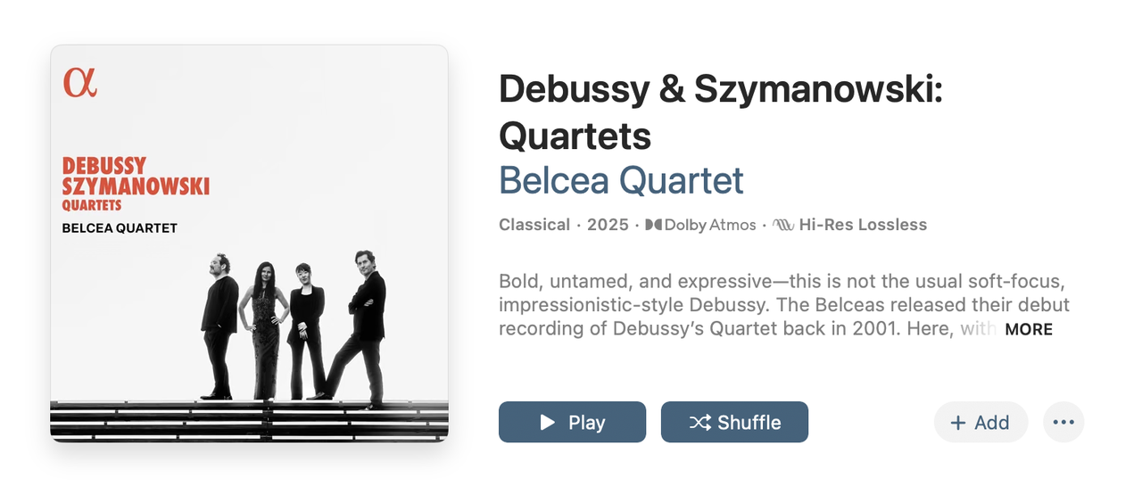Click the red DEBUSSY SZYMANOWSKI cover text
Viewport: 1142px width, 487px height.
pos(136,177)
